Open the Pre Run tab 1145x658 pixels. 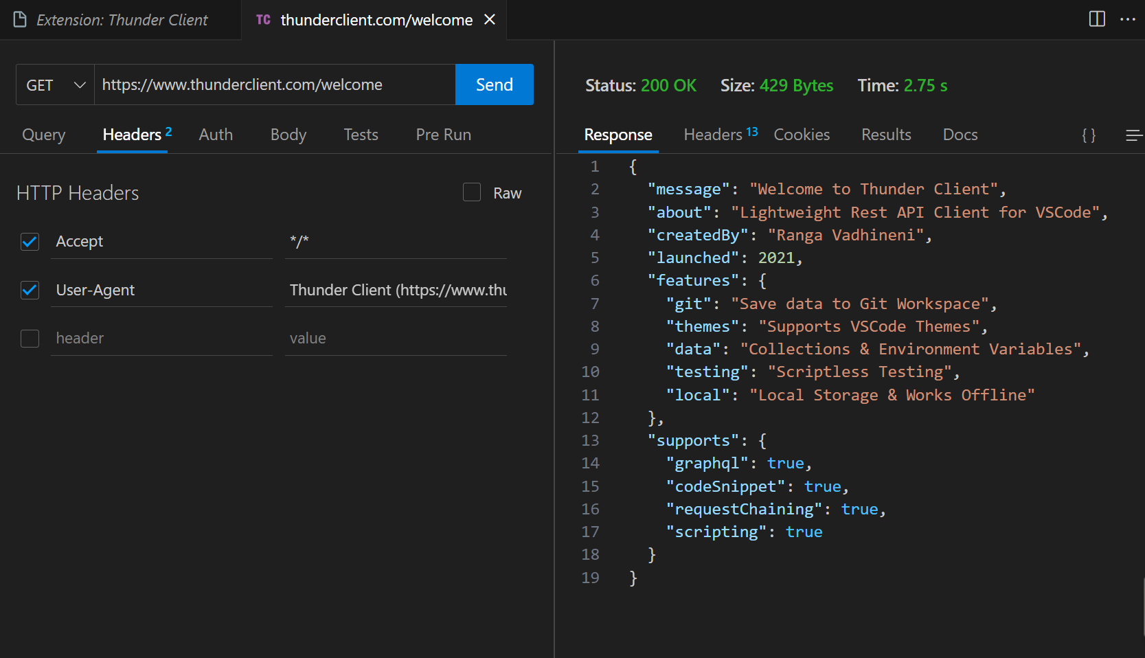(444, 135)
